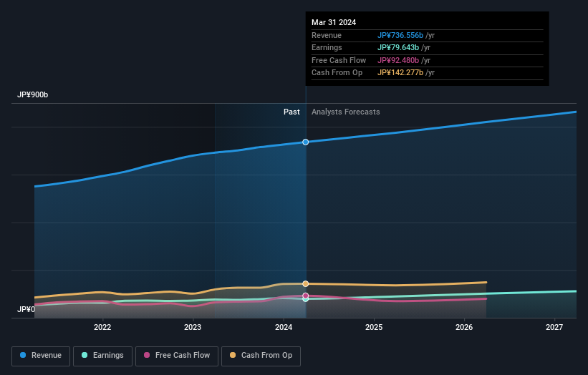Click the 2023 x-axis label
The height and width of the screenshot is (375, 588).
pyautogui.click(x=193, y=327)
